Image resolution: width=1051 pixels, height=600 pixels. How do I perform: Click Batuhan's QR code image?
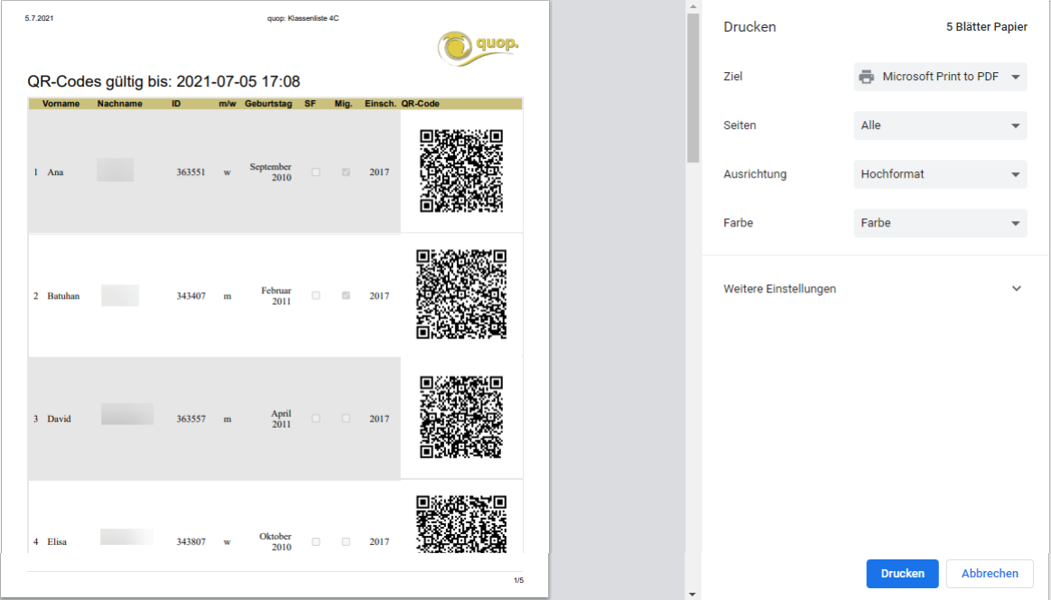point(460,294)
